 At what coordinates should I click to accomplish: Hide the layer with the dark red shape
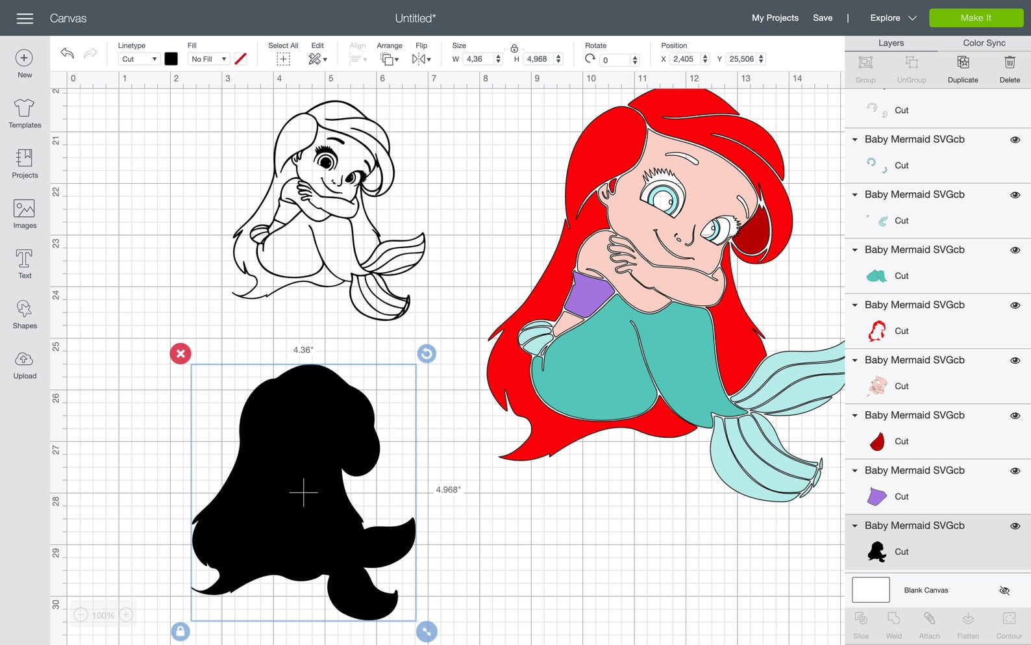coord(1015,416)
